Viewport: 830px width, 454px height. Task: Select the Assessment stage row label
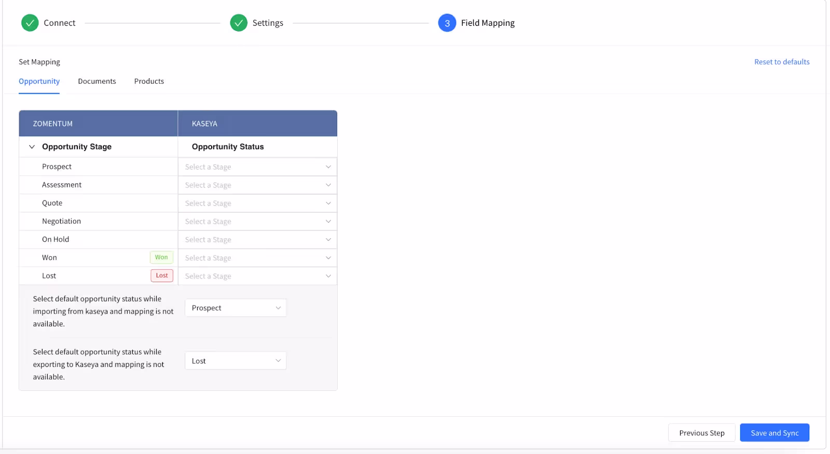[62, 185]
